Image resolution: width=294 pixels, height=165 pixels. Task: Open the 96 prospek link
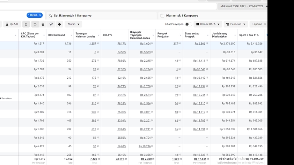(x=176, y=129)
